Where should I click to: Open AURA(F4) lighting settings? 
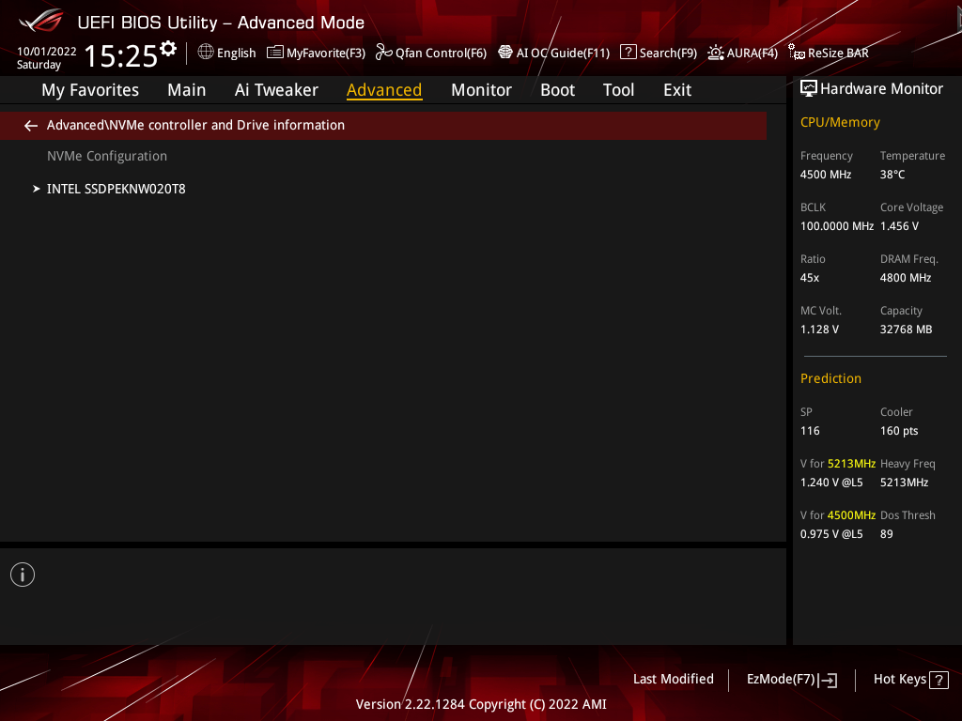(743, 53)
